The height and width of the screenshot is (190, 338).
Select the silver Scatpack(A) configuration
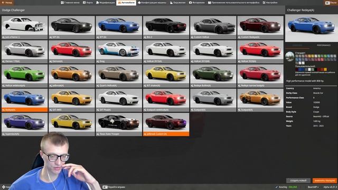[x=213, y=100]
